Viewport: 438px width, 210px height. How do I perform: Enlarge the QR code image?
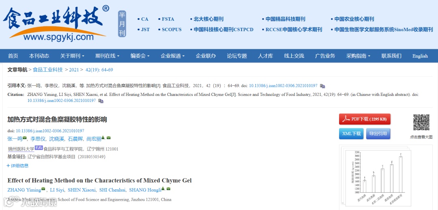[x=421, y=122]
